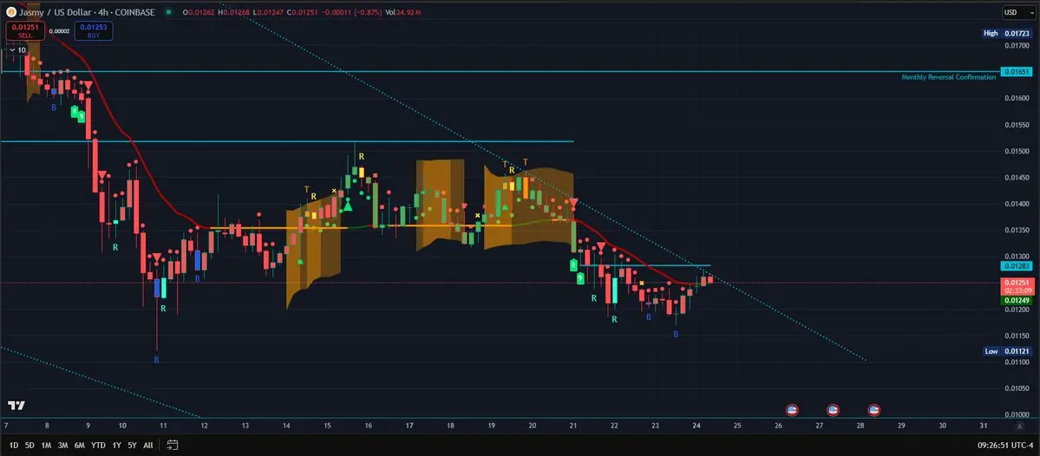
Task: Select the All time range
Action: click(148, 445)
